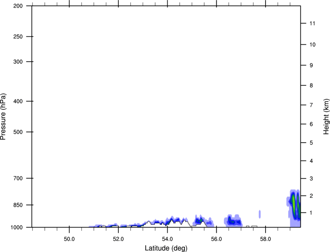Click the 1 km height label
The height and width of the screenshot is (252, 330).
click(x=311, y=213)
